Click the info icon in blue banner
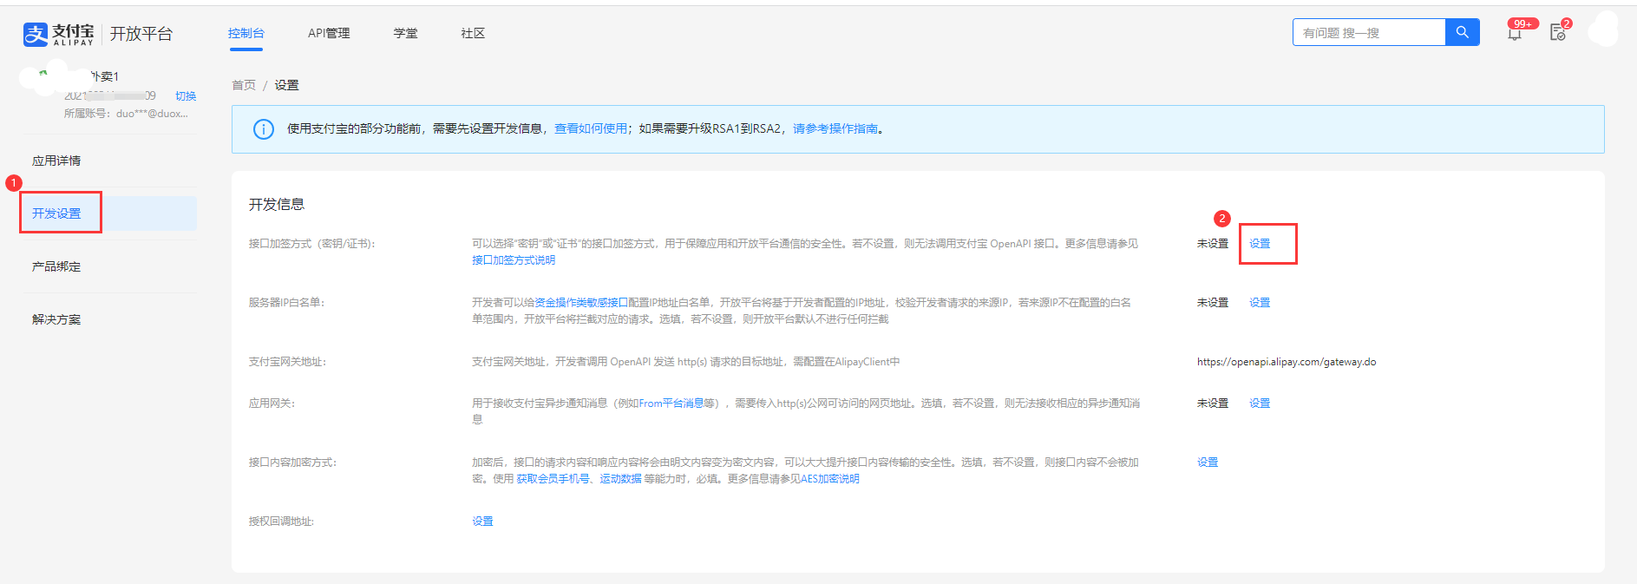The image size is (1637, 584). (x=263, y=129)
